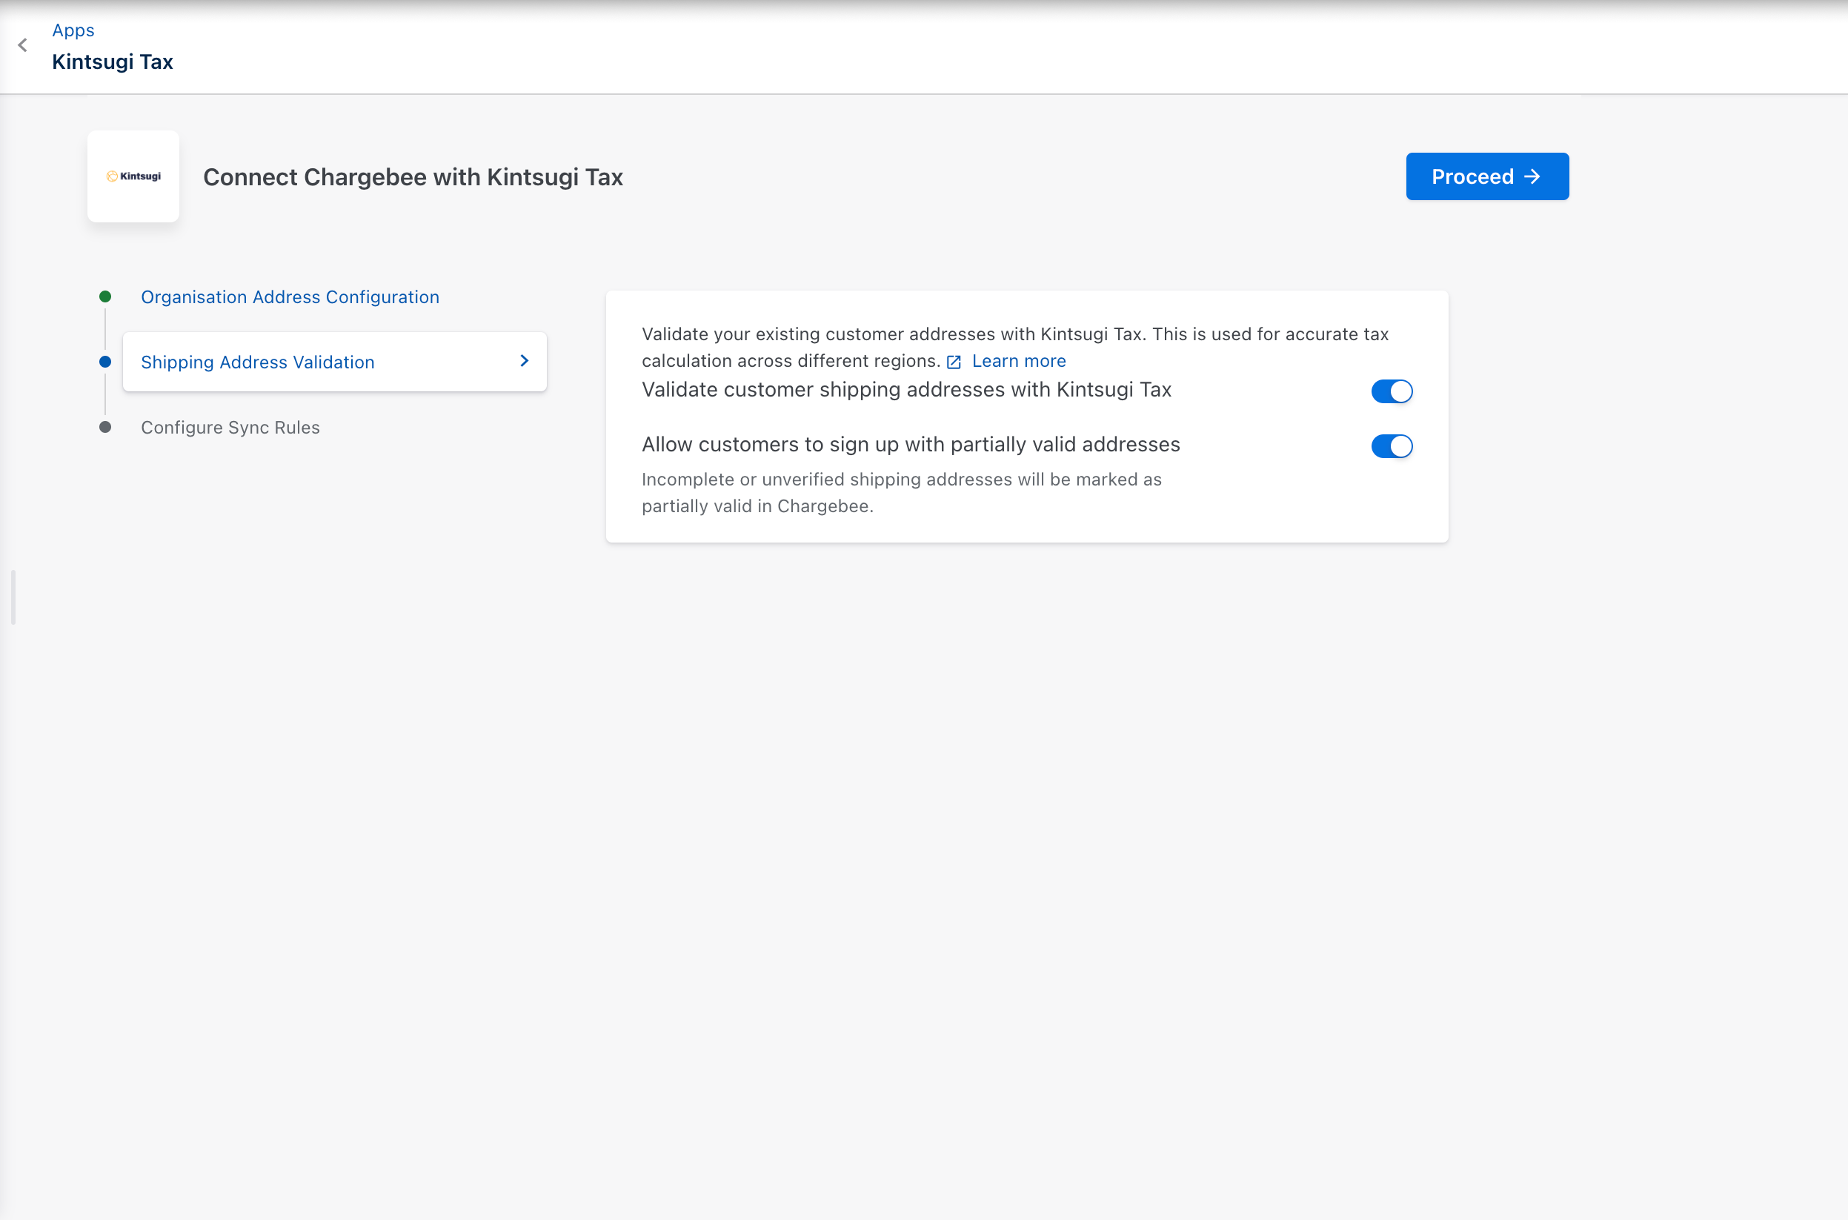Viewport: 1848px width, 1220px height.
Task: Click the green dot for Organisation Address Configuration
Action: tap(106, 296)
